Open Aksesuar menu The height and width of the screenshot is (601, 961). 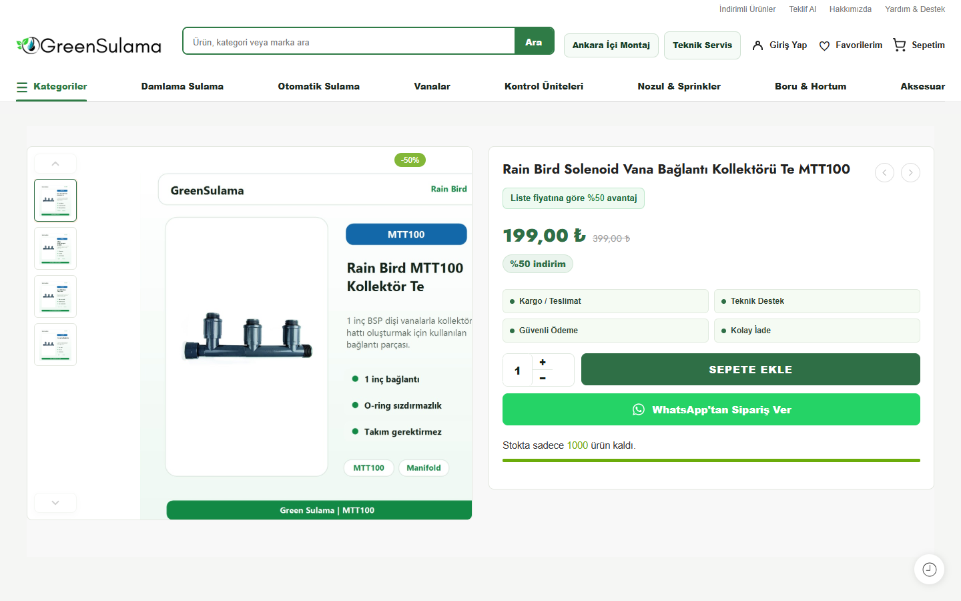(x=922, y=87)
